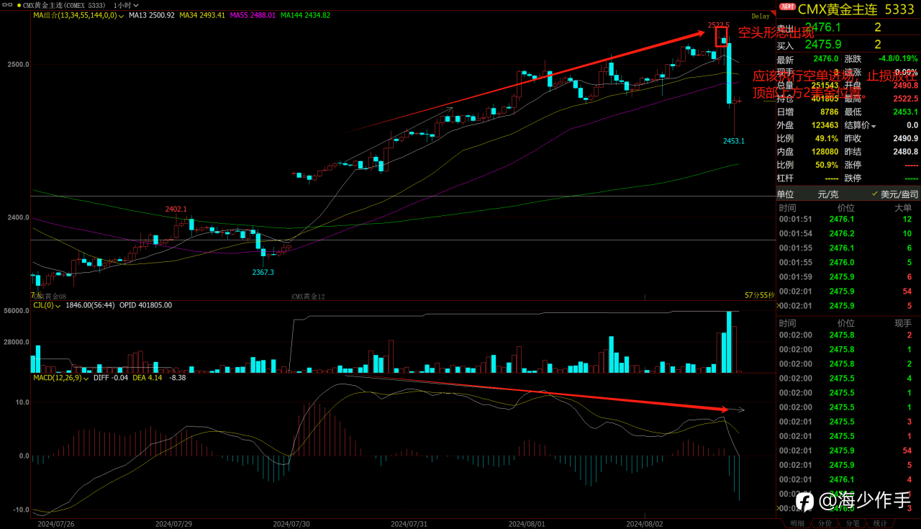The image size is (921, 529).
Task: Click the MA13 2500.92 legend value
Action: [151, 15]
